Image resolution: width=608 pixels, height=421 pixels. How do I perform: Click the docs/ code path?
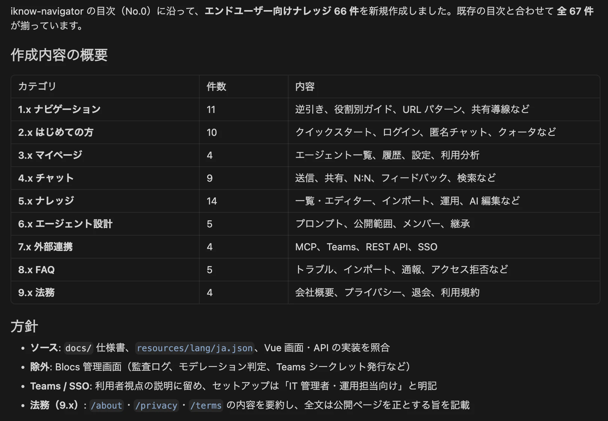point(78,348)
